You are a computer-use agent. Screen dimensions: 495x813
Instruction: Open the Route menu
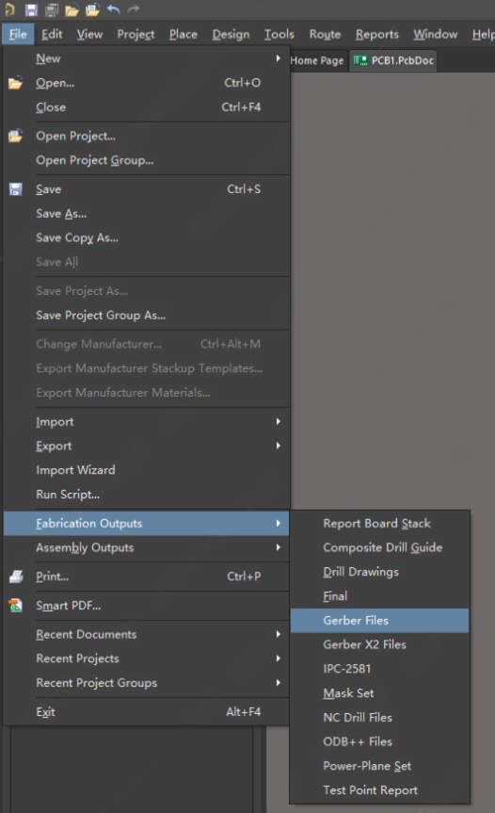[326, 34]
